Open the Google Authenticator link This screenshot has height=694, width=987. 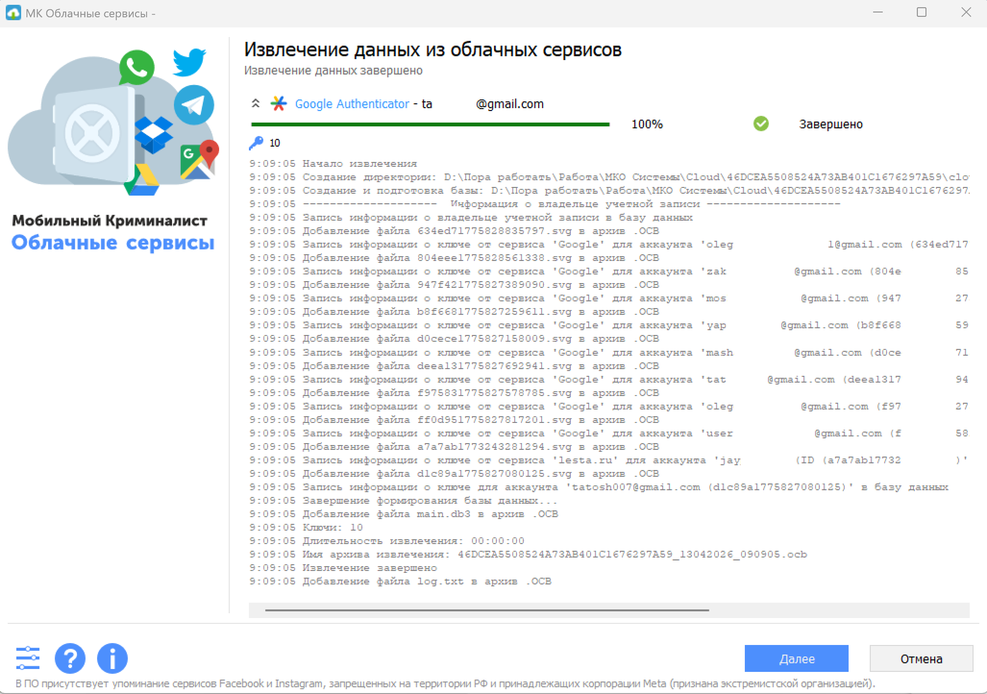pyautogui.click(x=352, y=104)
